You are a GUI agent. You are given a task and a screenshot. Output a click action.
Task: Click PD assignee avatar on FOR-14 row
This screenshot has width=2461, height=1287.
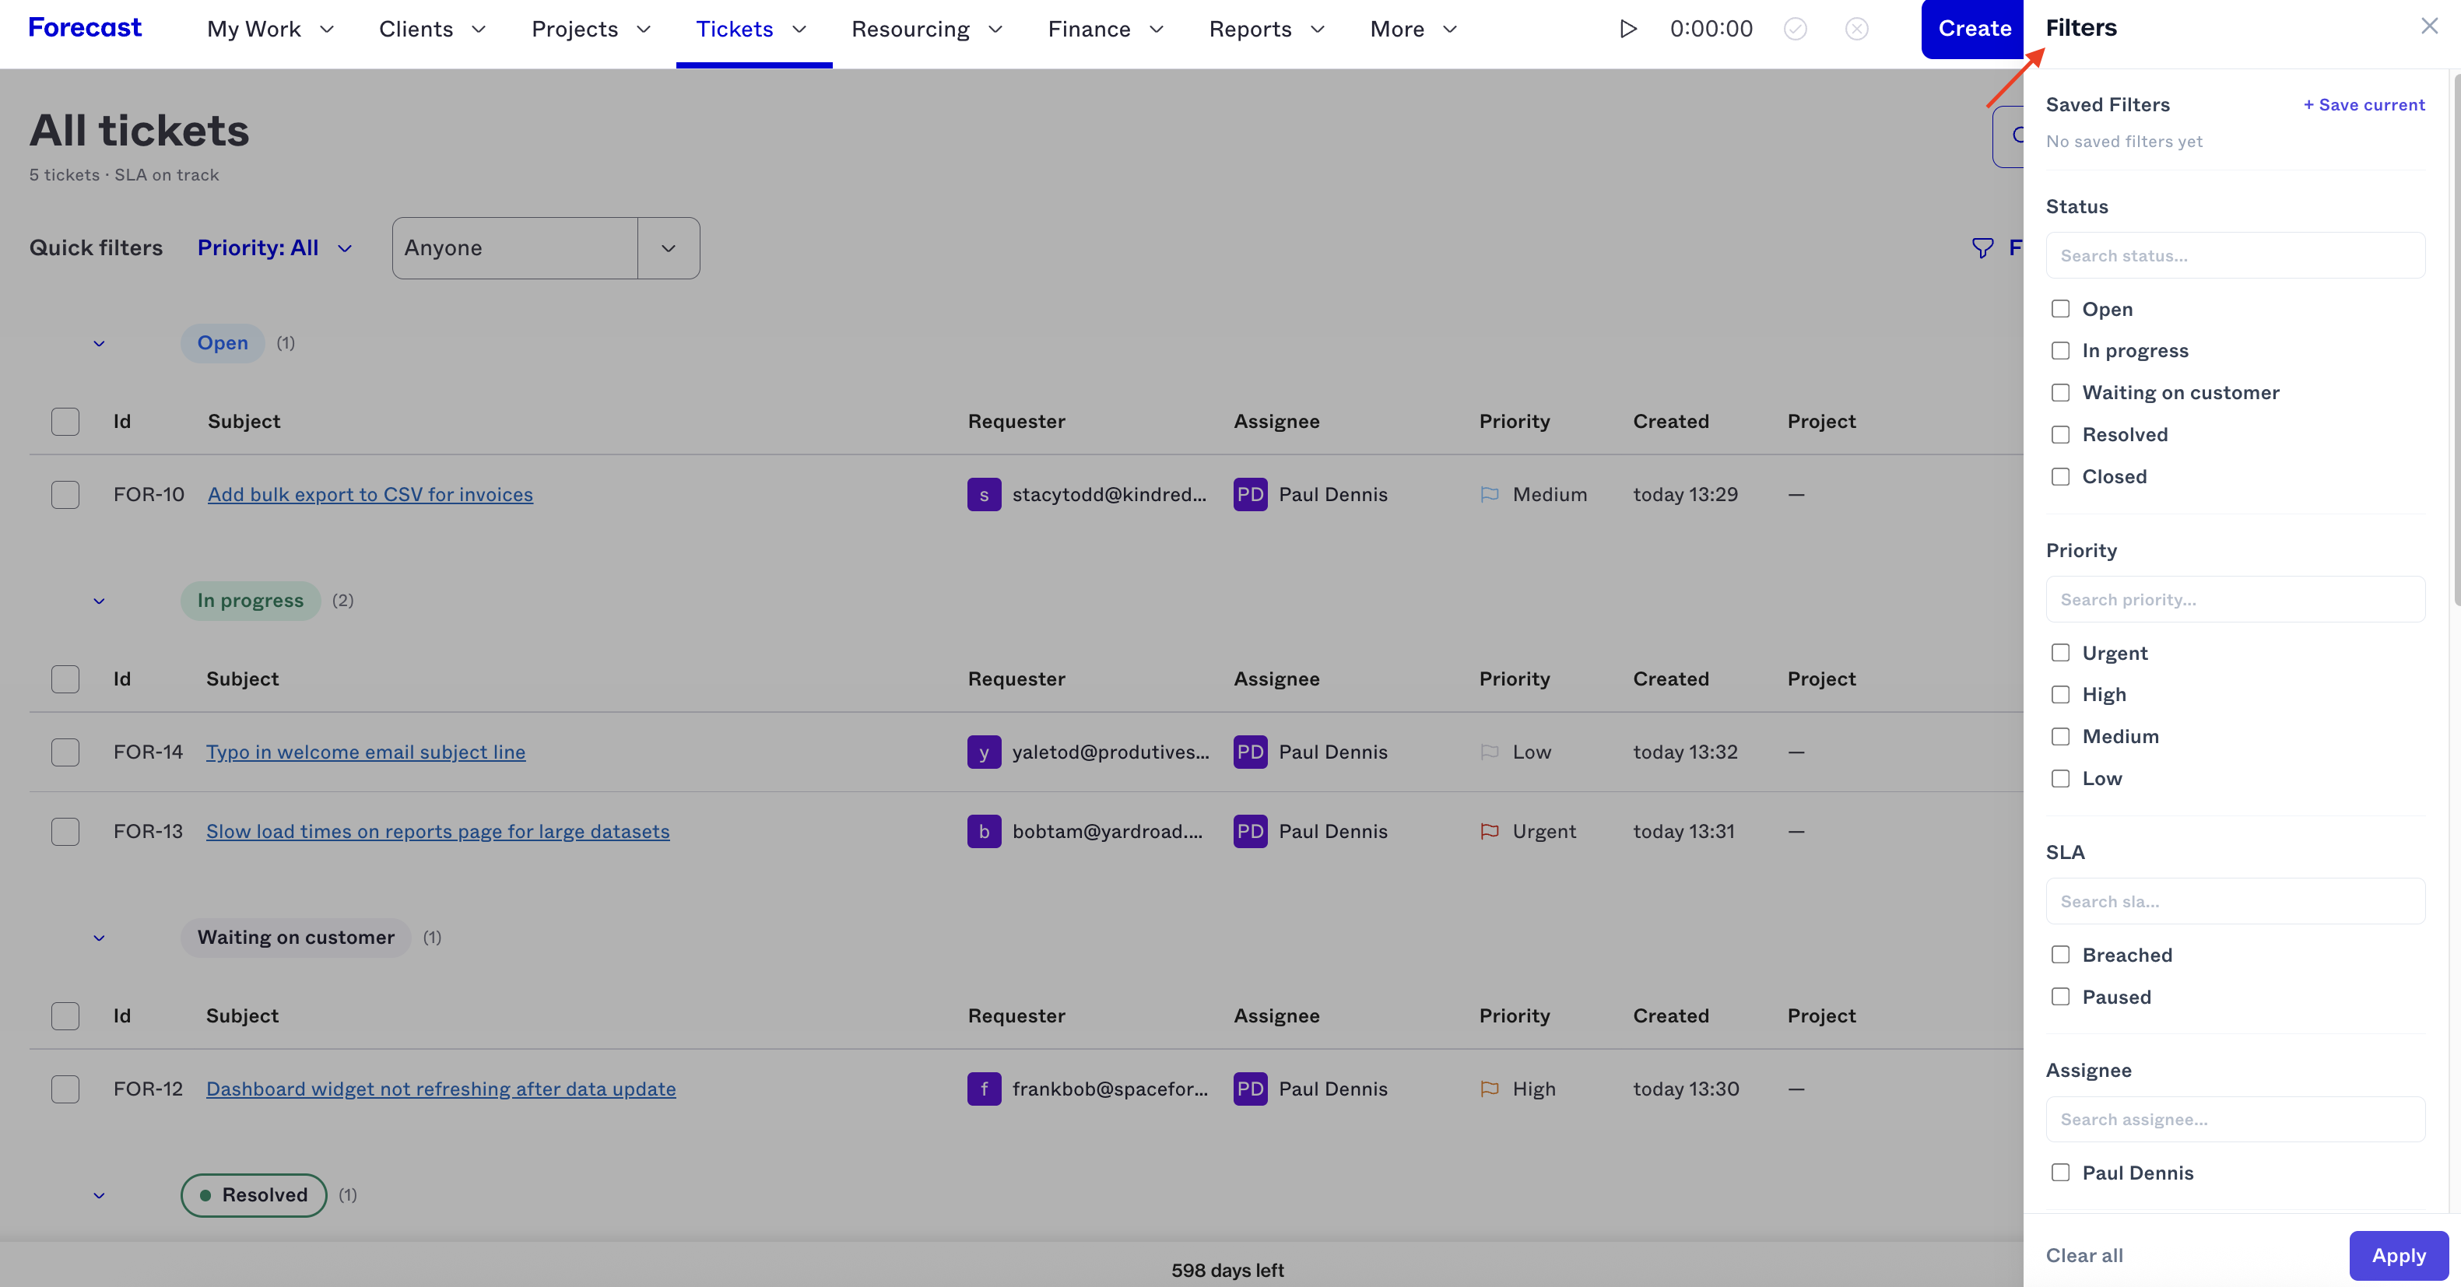click(x=1250, y=752)
